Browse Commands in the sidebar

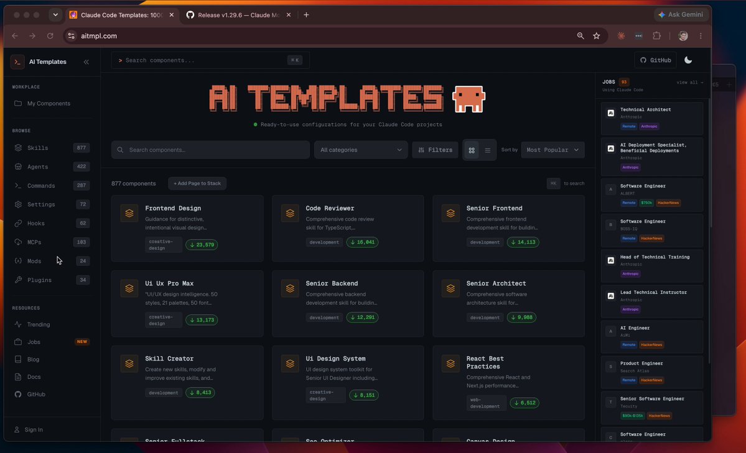click(x=52, y=185)
